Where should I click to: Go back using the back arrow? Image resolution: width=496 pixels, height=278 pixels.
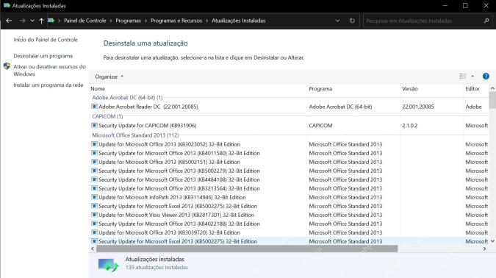pyautogui.click(x=9, y=21)
